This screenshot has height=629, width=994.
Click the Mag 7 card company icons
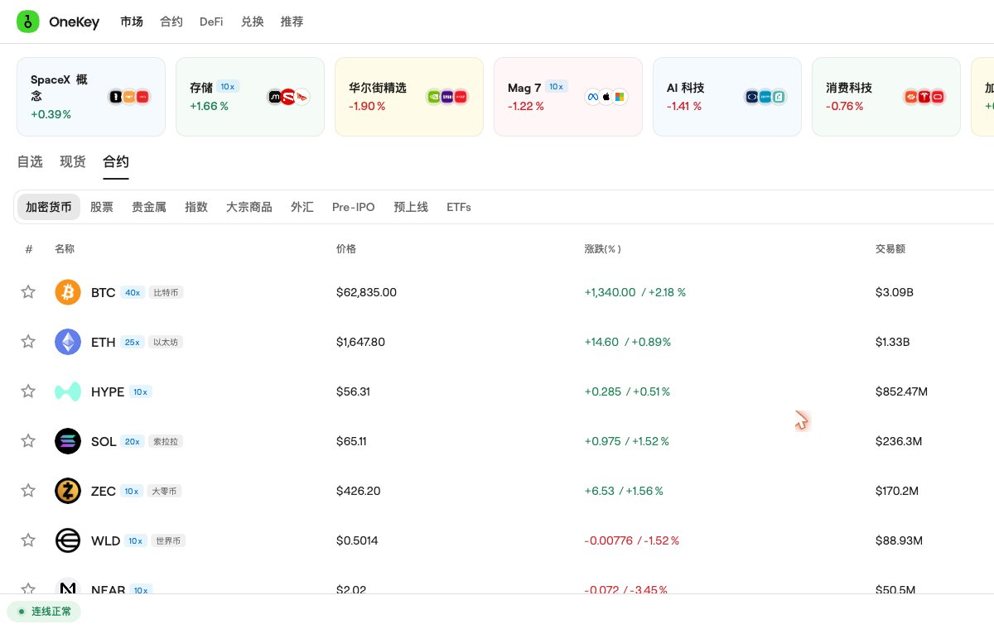(x=606, y=97)
